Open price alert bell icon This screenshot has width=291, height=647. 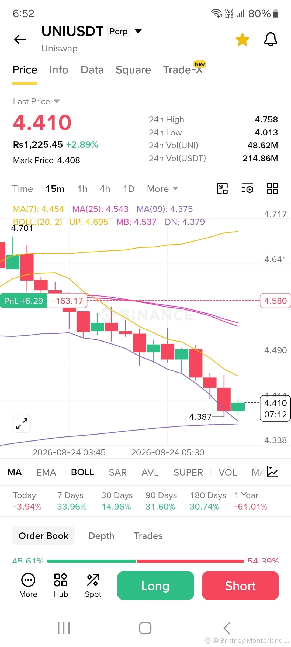pos(271,39)
